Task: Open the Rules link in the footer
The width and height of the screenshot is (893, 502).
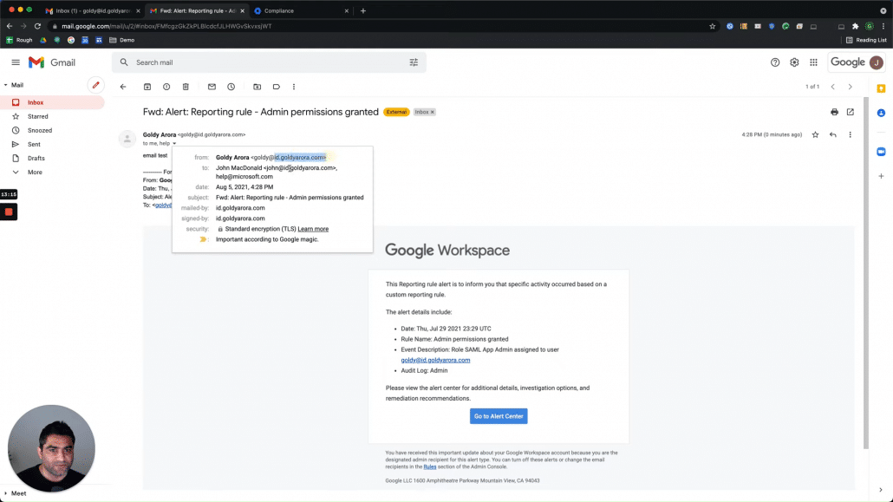Action: pyautogui.click(x=429, y=466)
